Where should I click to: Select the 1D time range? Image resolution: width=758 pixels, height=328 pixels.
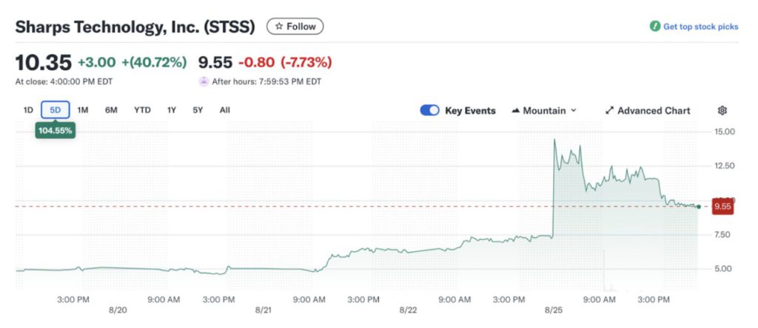click(28, 110)
